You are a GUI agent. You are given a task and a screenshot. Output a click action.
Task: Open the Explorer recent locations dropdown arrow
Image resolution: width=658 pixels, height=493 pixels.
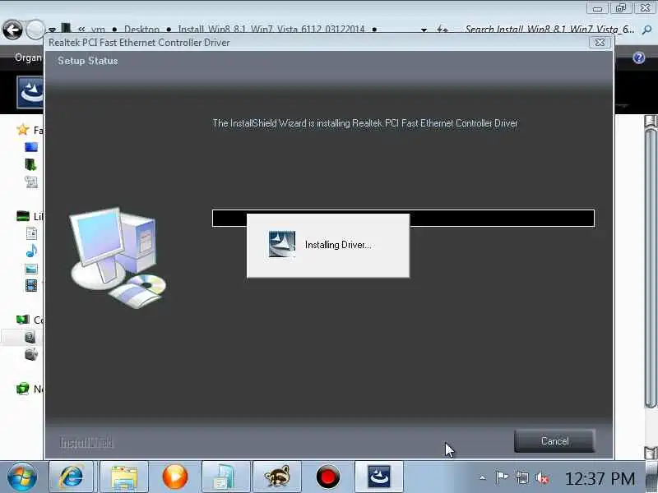[x=52, y=30]
